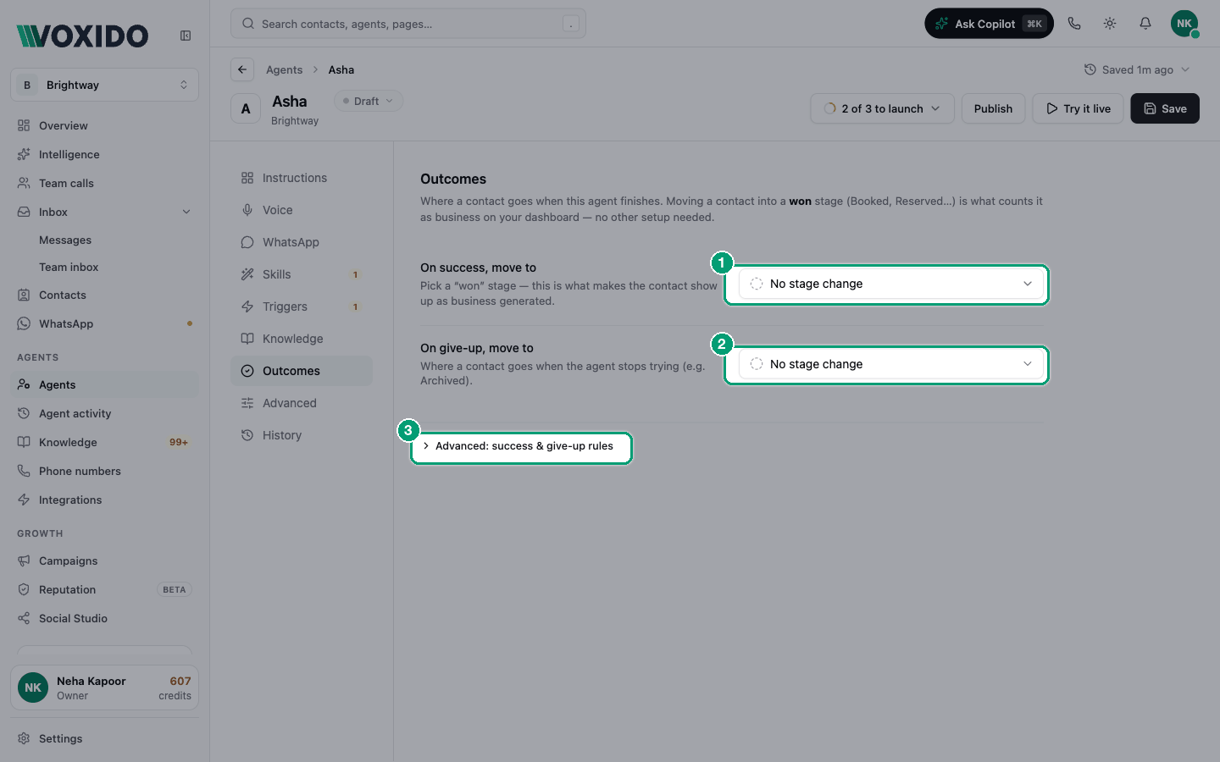Image resolution: width=1220 pixels, height=762 pixels.
Task: Open Agent activity
Action: [105, 413]
